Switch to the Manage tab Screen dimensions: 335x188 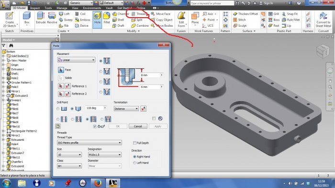click(x=62, y=8)
